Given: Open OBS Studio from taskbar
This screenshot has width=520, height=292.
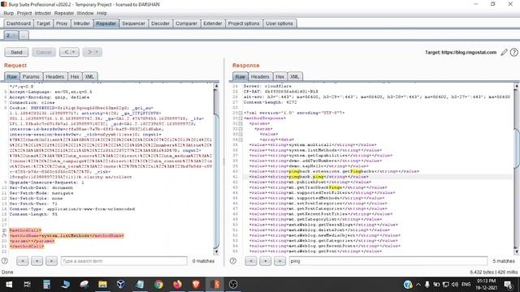Looking at the screenshot, I should click(x=233, y=285).
